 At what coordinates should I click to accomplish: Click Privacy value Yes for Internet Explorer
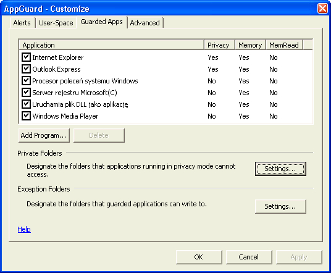coord(213,57)
